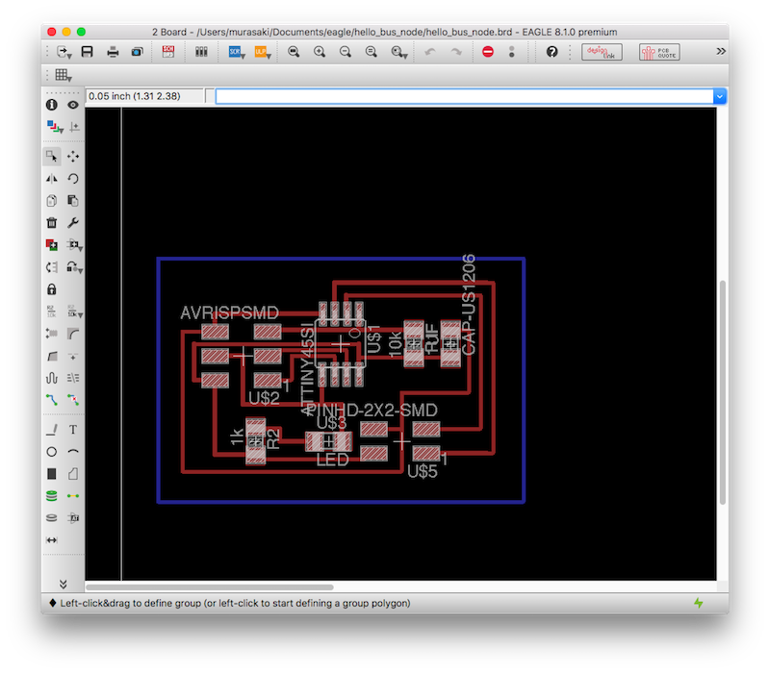Open the Design Block library icon
This screenshot has width=770, height=673.
click(x=201, y=52)
